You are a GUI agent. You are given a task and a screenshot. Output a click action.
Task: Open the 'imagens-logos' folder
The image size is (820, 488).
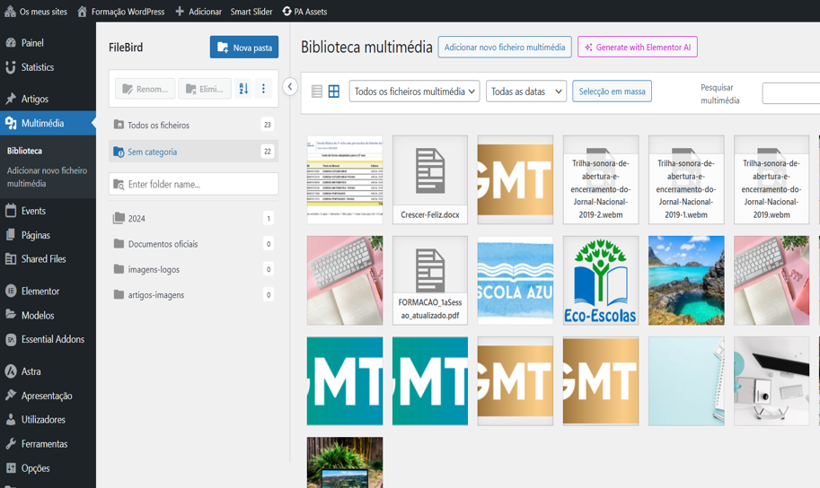[193, 270]
